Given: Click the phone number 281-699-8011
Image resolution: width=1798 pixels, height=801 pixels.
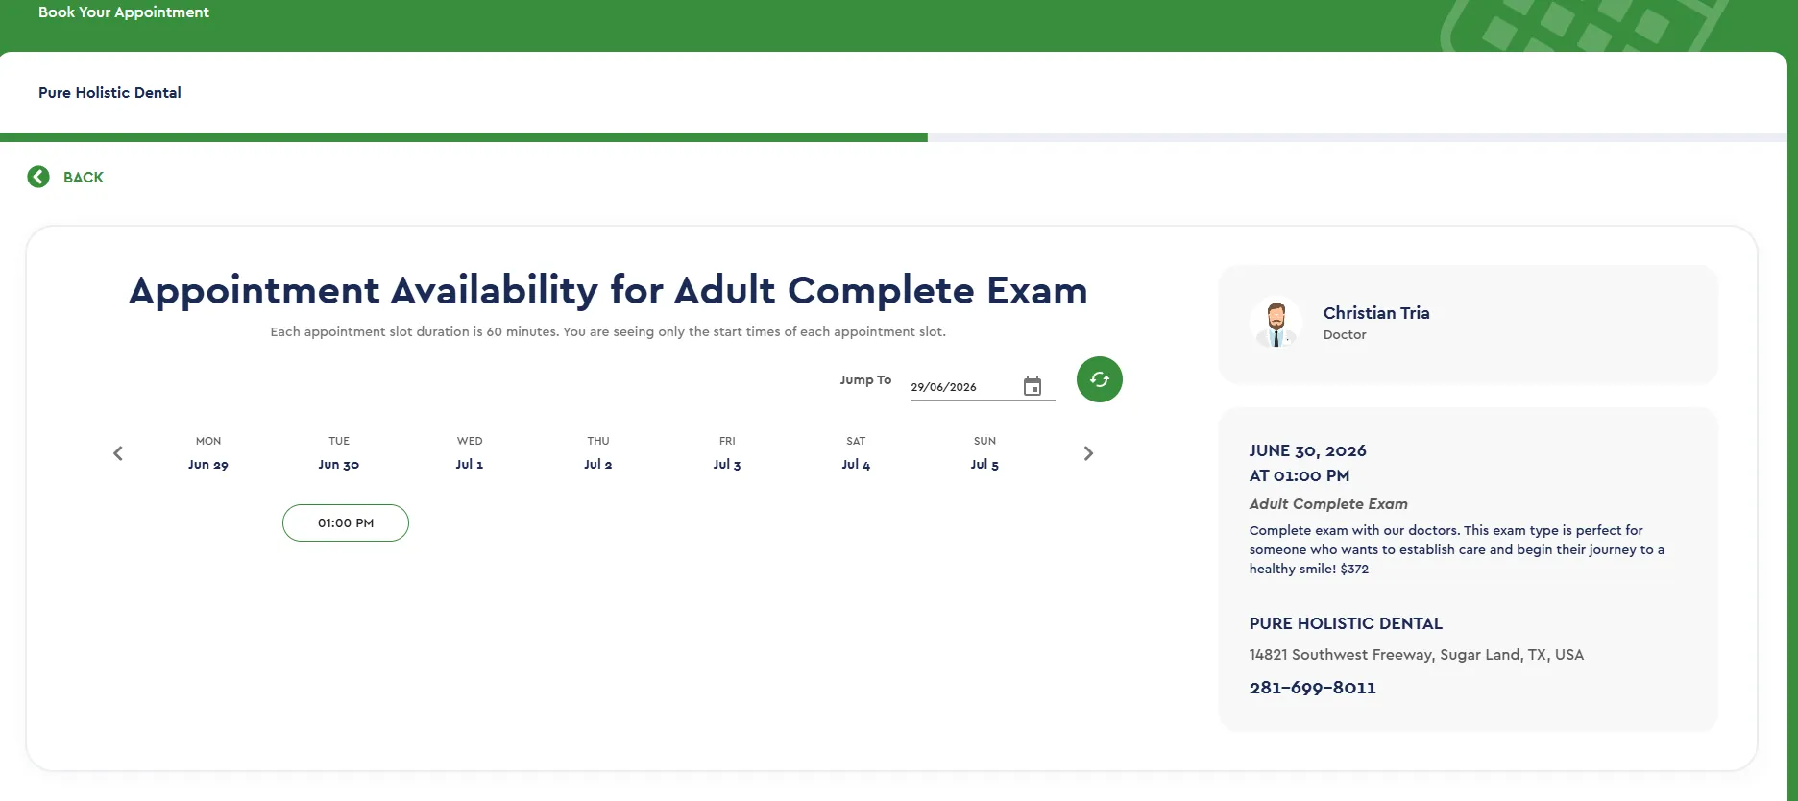Looking at the screenshot, I should point(1312,688).
